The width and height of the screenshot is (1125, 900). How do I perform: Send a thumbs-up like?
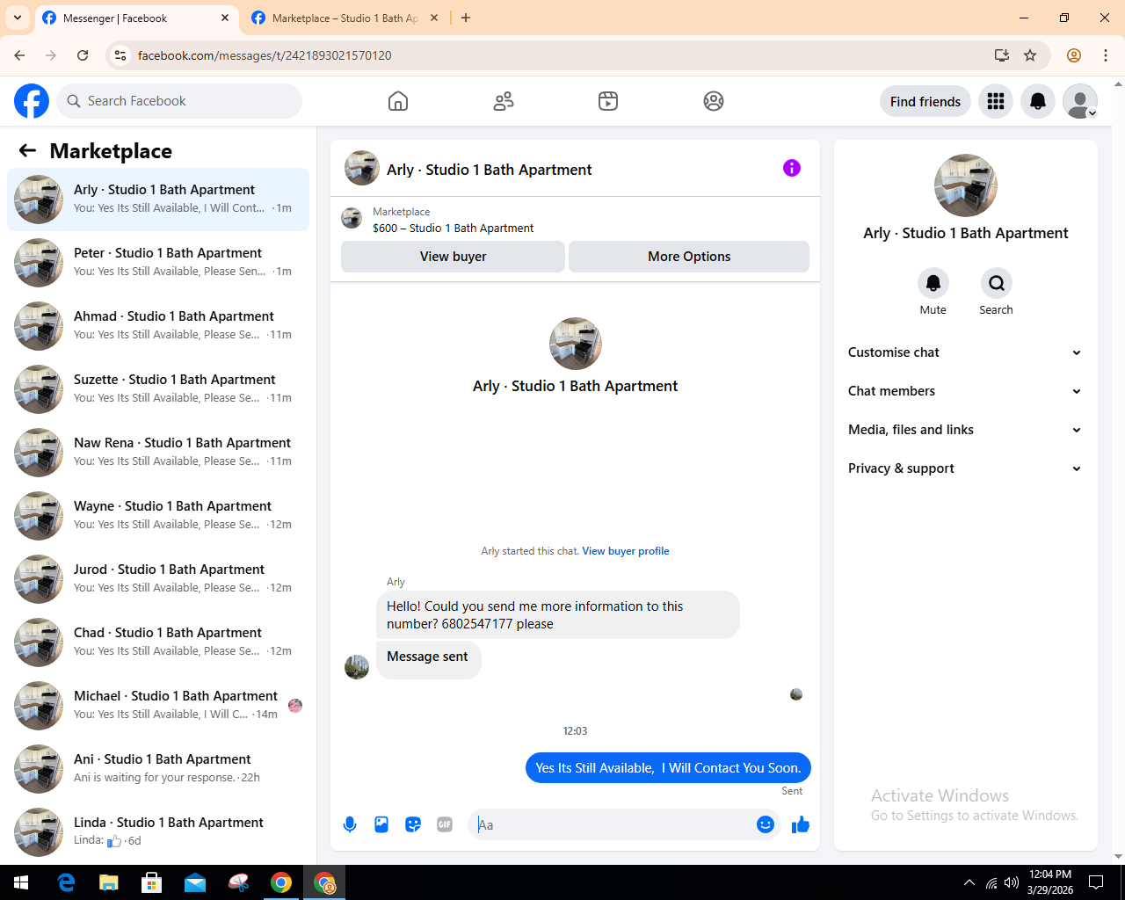tap(801, 824)
